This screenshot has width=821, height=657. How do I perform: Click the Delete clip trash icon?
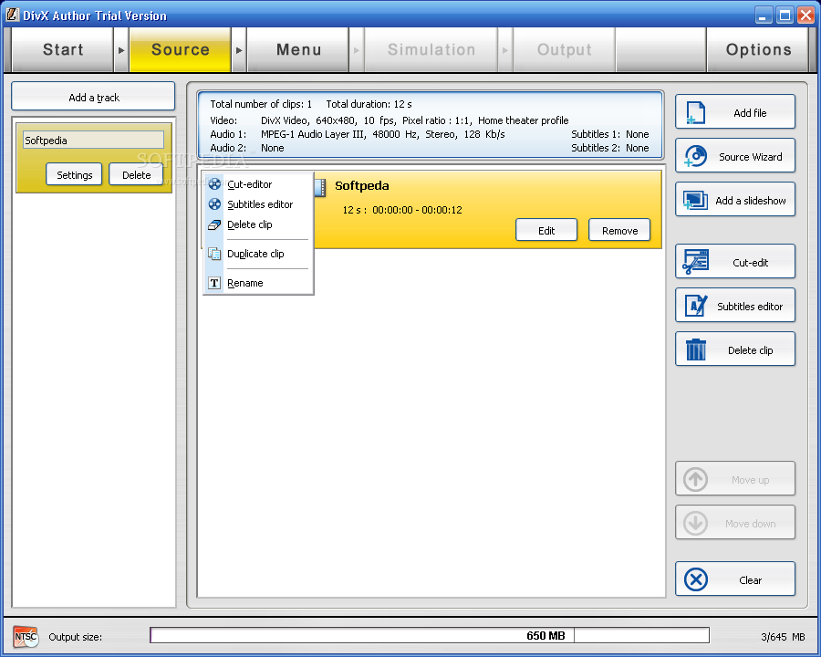tap(696, 349)
